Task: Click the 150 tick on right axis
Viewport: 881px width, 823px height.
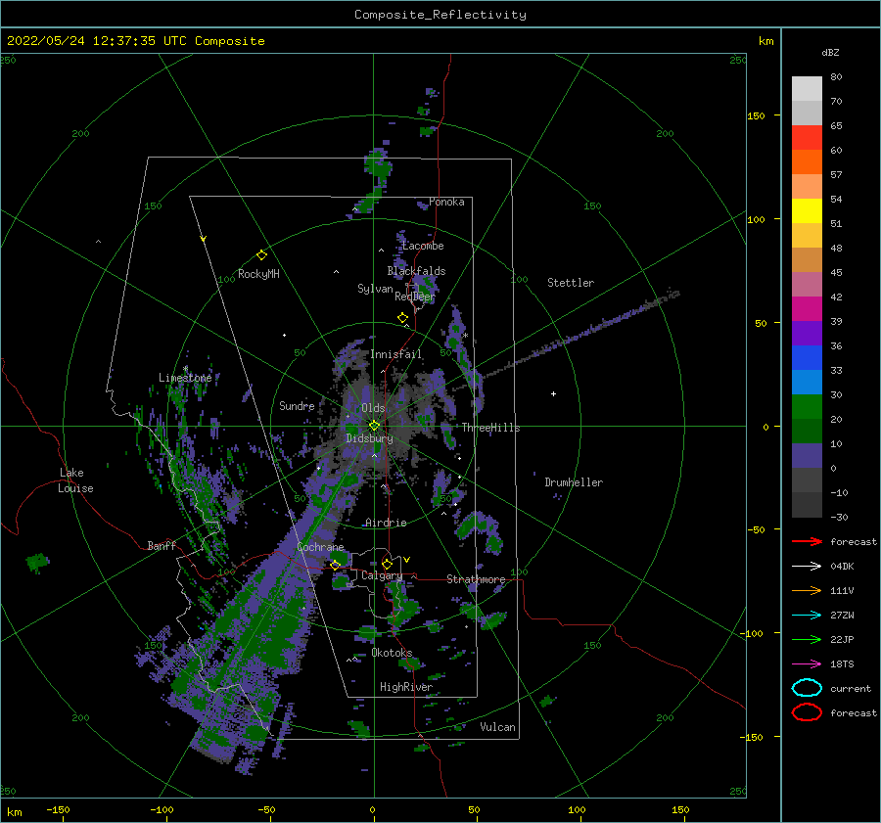Action: (x=756, y=115)
